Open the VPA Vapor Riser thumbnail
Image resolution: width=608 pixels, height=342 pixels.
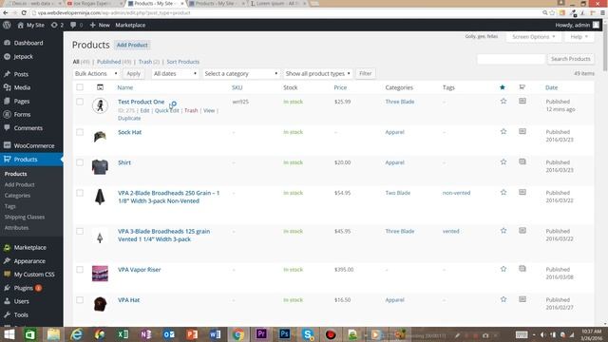[x=100, y=274]
